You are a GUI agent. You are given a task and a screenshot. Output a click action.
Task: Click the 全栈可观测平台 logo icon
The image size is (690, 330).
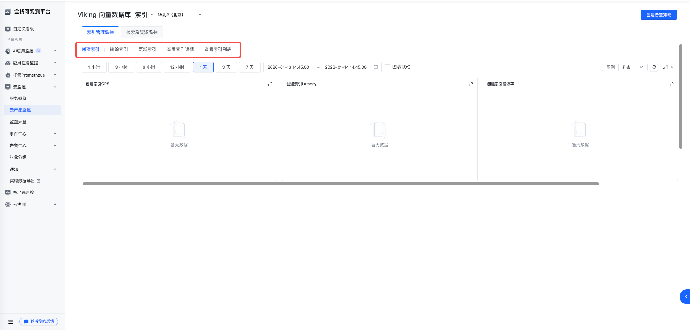coord(8,12)
